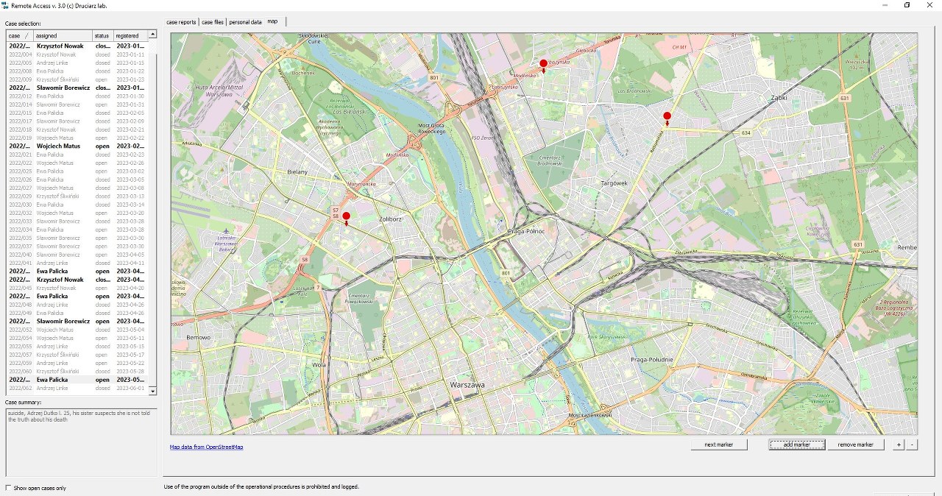
Task: Zoom out the map with minus button
Action: [912, 444]
